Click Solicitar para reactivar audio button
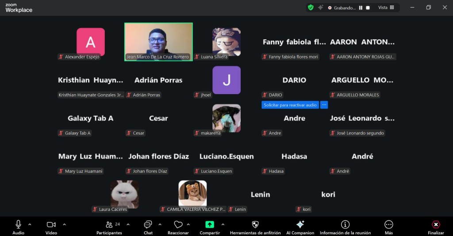Image resolution: width=453 pixels, height=236 pixels. coord(290,105)
